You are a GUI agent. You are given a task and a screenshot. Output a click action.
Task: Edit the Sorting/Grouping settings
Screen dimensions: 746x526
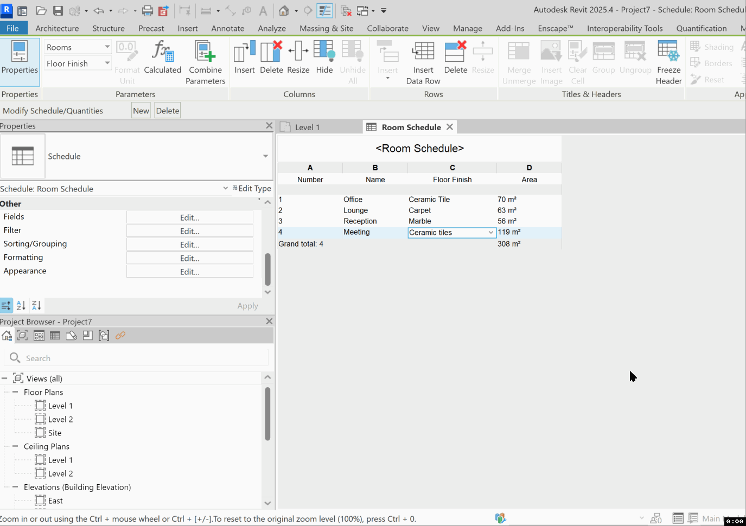[189, 244]
